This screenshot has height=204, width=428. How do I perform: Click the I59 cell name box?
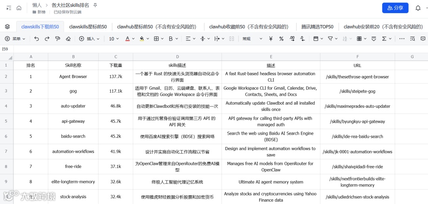pyautogui.click(x=7, y=49)
